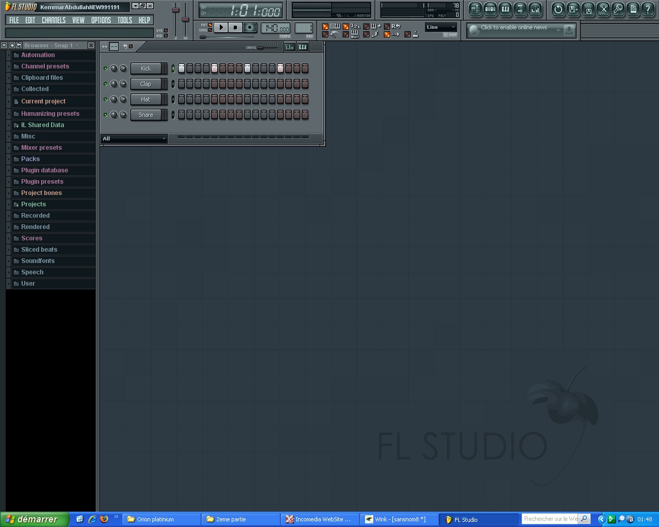659x527 pixels.
Task: Toggle the 3-2-1 recording countdown switch
Action: [345, 26]
